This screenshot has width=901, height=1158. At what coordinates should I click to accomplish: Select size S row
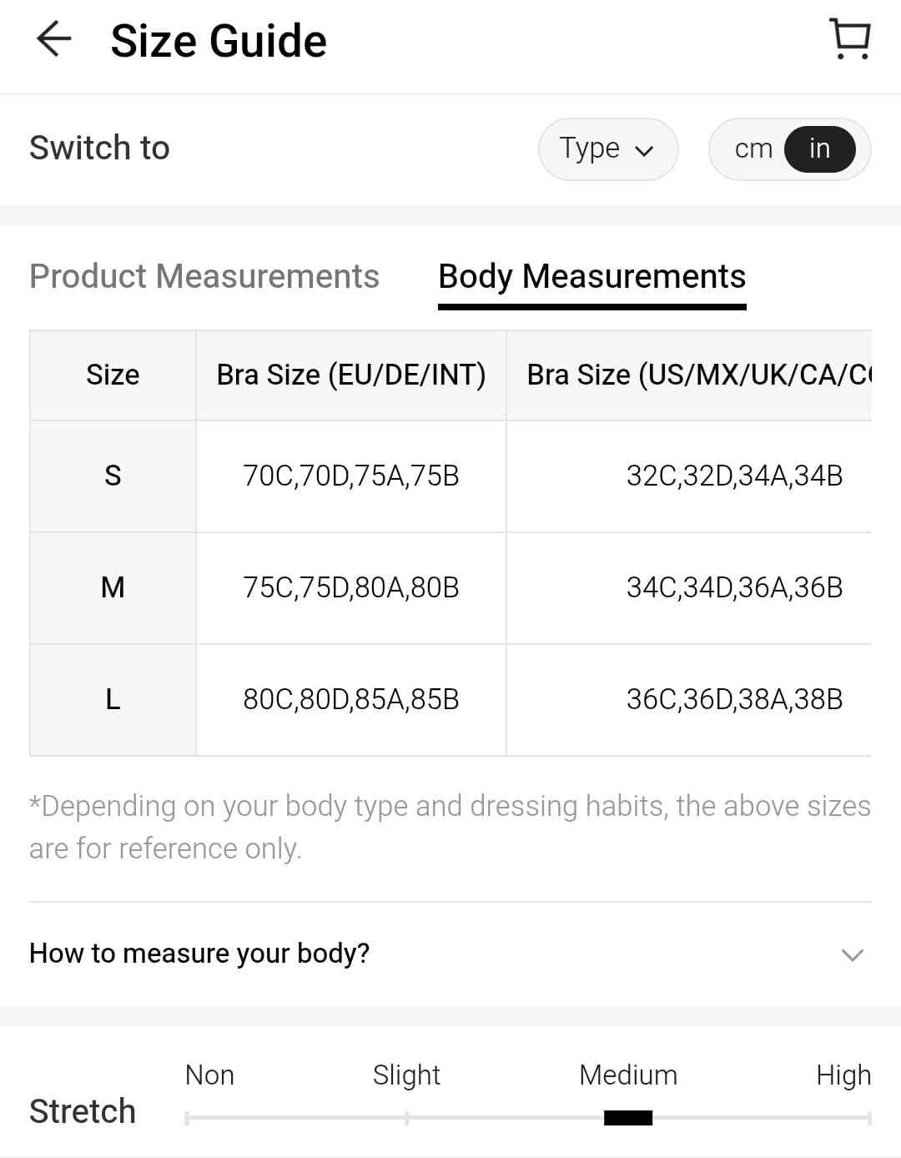tap(113, 476)
